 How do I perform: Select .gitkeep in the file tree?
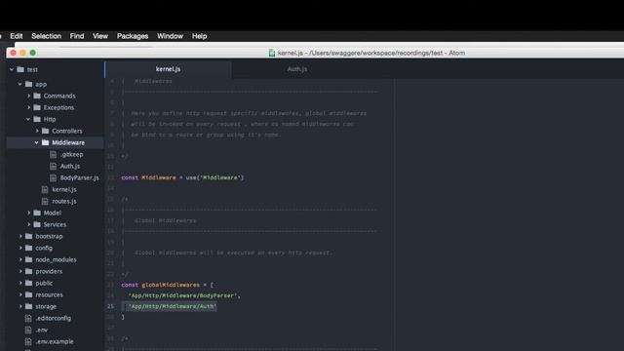(x=71, y=154)
